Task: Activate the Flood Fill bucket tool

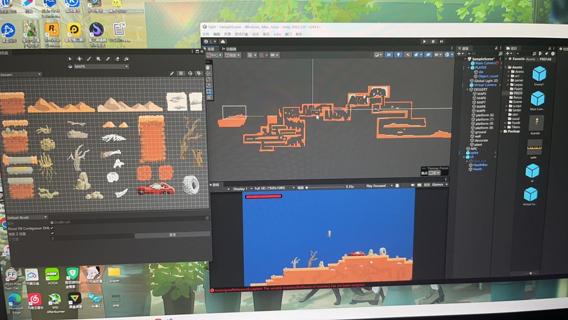Action: pyautogui.click(x=126, y=59)
